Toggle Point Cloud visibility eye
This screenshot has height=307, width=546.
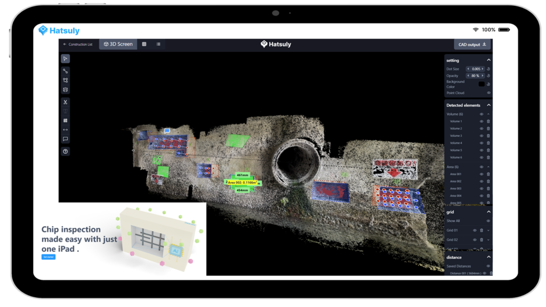pos(488,93)
